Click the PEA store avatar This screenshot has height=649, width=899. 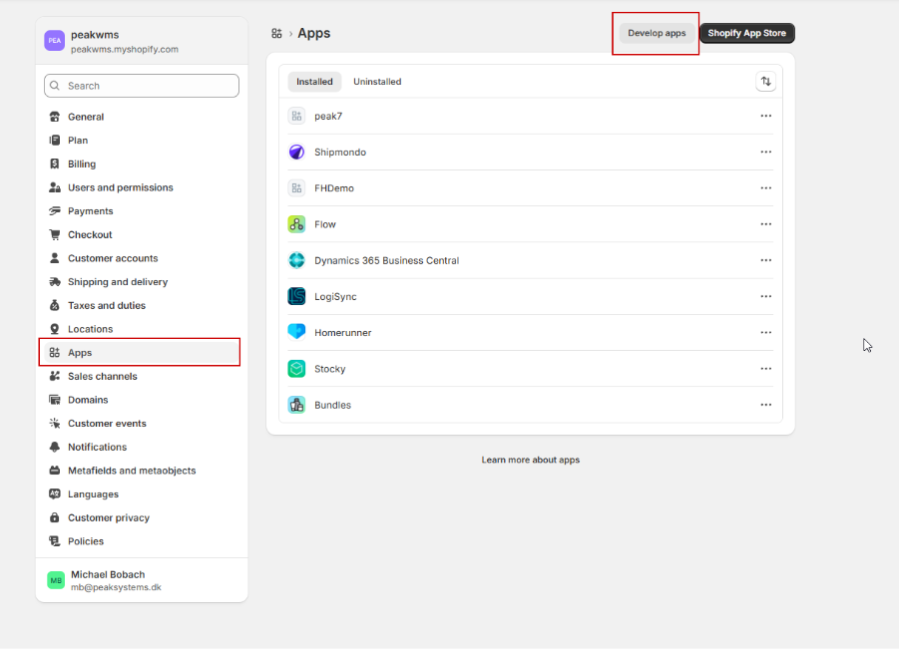point(55,41)
